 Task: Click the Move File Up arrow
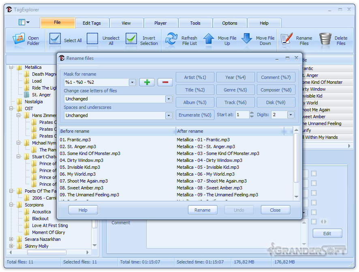(209, 39)
